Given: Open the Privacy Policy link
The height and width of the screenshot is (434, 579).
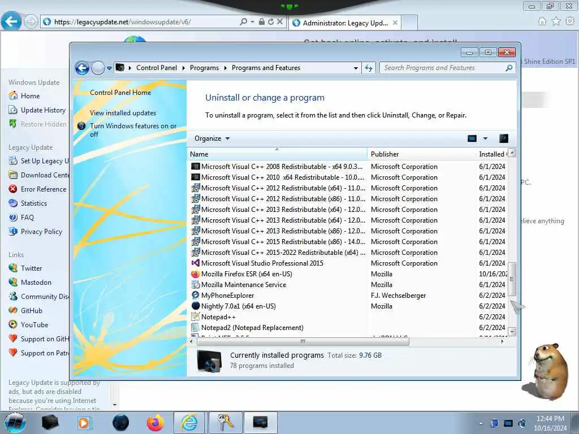Looking at the screenshot, I should coord(41,232).
